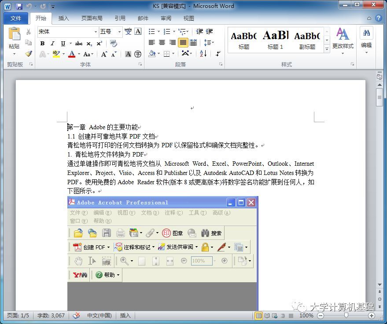Viewport: 387px width, 324px height.
Task: Apply the yellow text highlight color
Action: click(x=56, y=54)
